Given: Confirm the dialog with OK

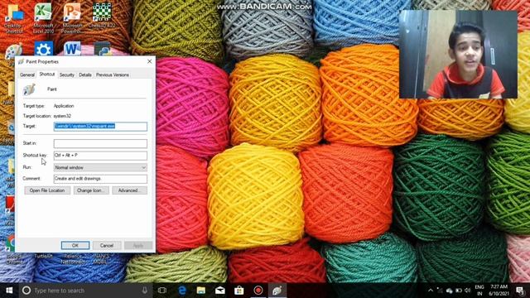Looking at the screenshot, I should [x=75, y=246].
